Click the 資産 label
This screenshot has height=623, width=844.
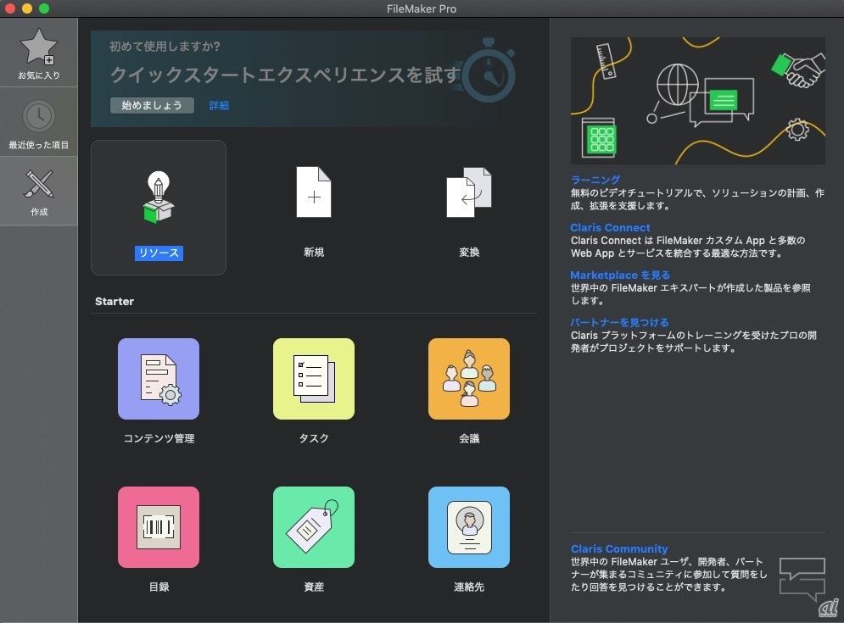click(x=314, y=587)
